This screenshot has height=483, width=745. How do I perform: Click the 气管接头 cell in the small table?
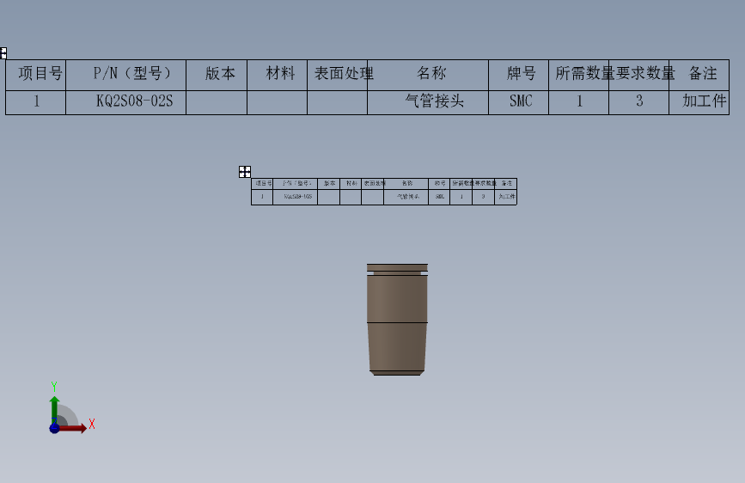point(406,197)
